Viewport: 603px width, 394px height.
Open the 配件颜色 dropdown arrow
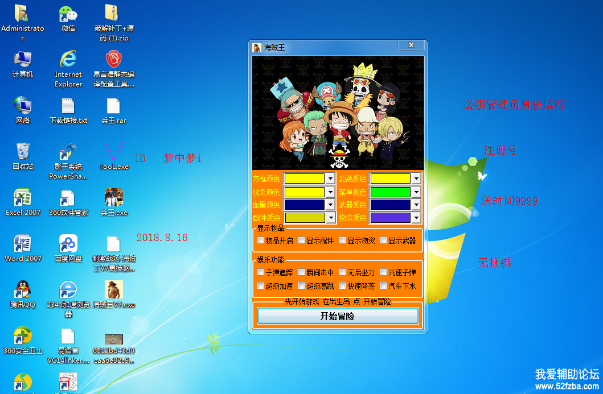[330, 218]
